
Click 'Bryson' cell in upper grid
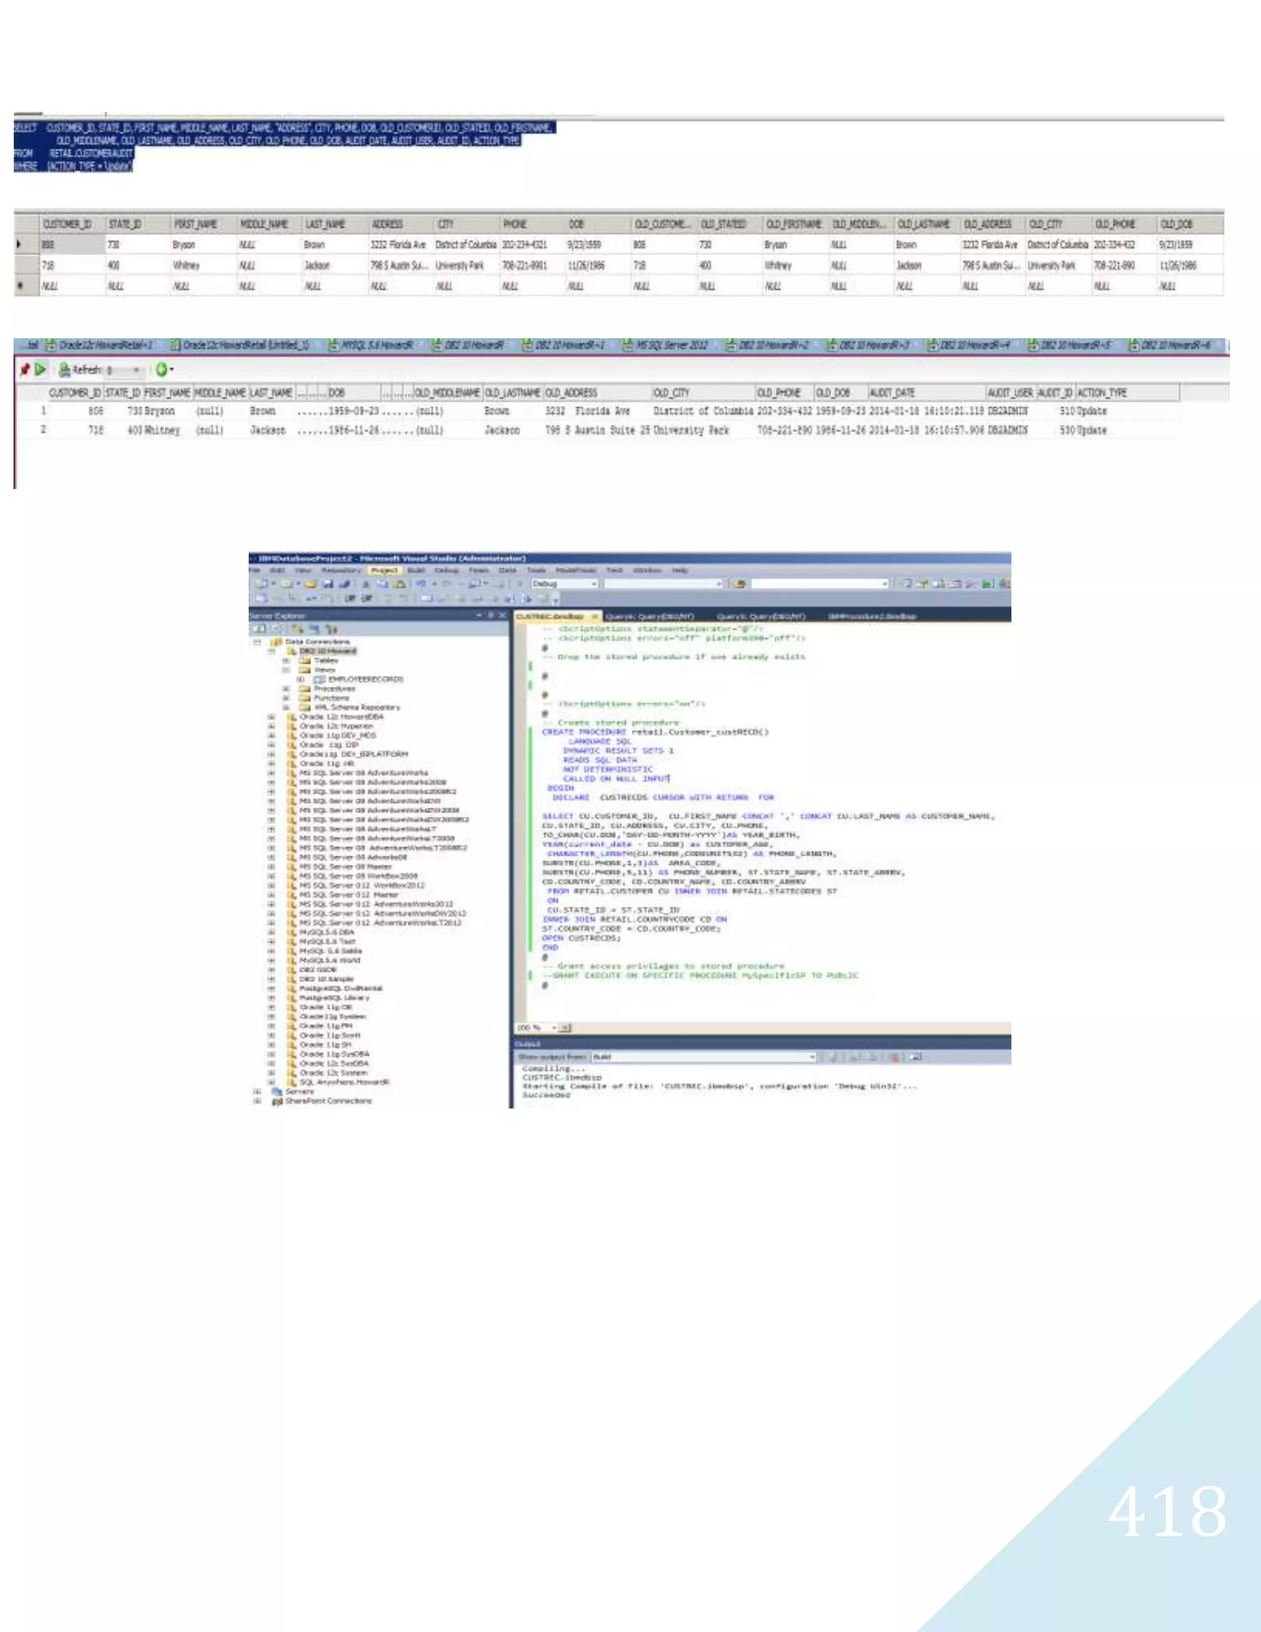[x=203, y=244]
